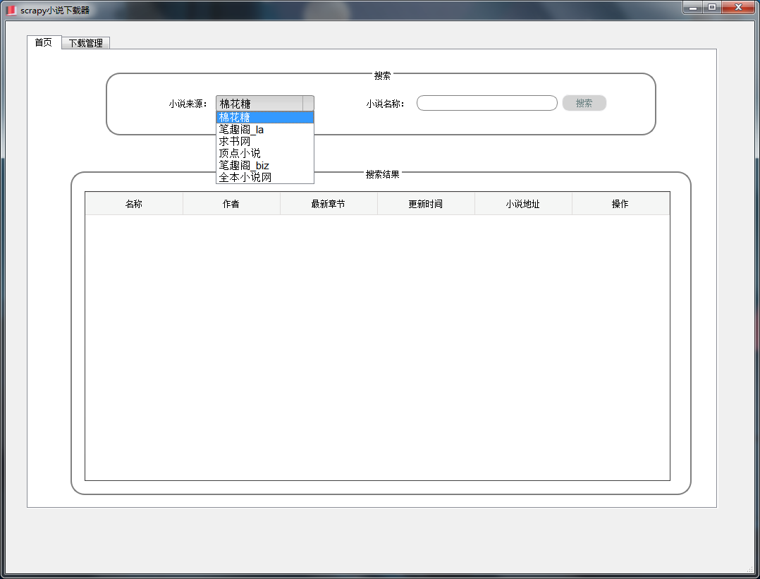Image resolution: width=760 pixels, height=579 pixels.
Task: Click the scrapy app icon in title bar
Action: point(11,10)
